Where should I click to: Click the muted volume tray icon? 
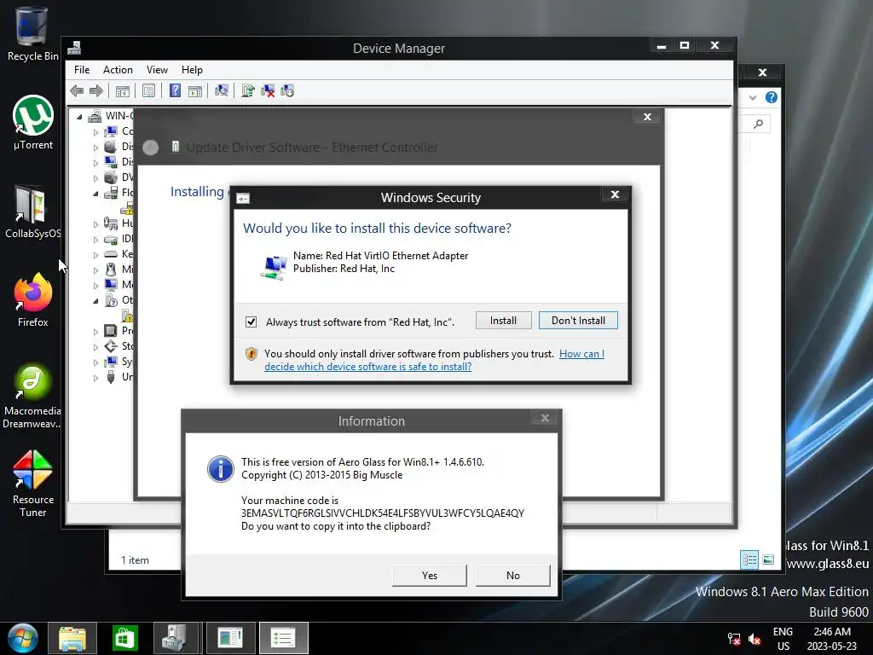(755, 639)
